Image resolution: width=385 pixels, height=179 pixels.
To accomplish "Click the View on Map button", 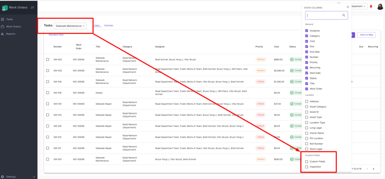I will click(366, 35).
